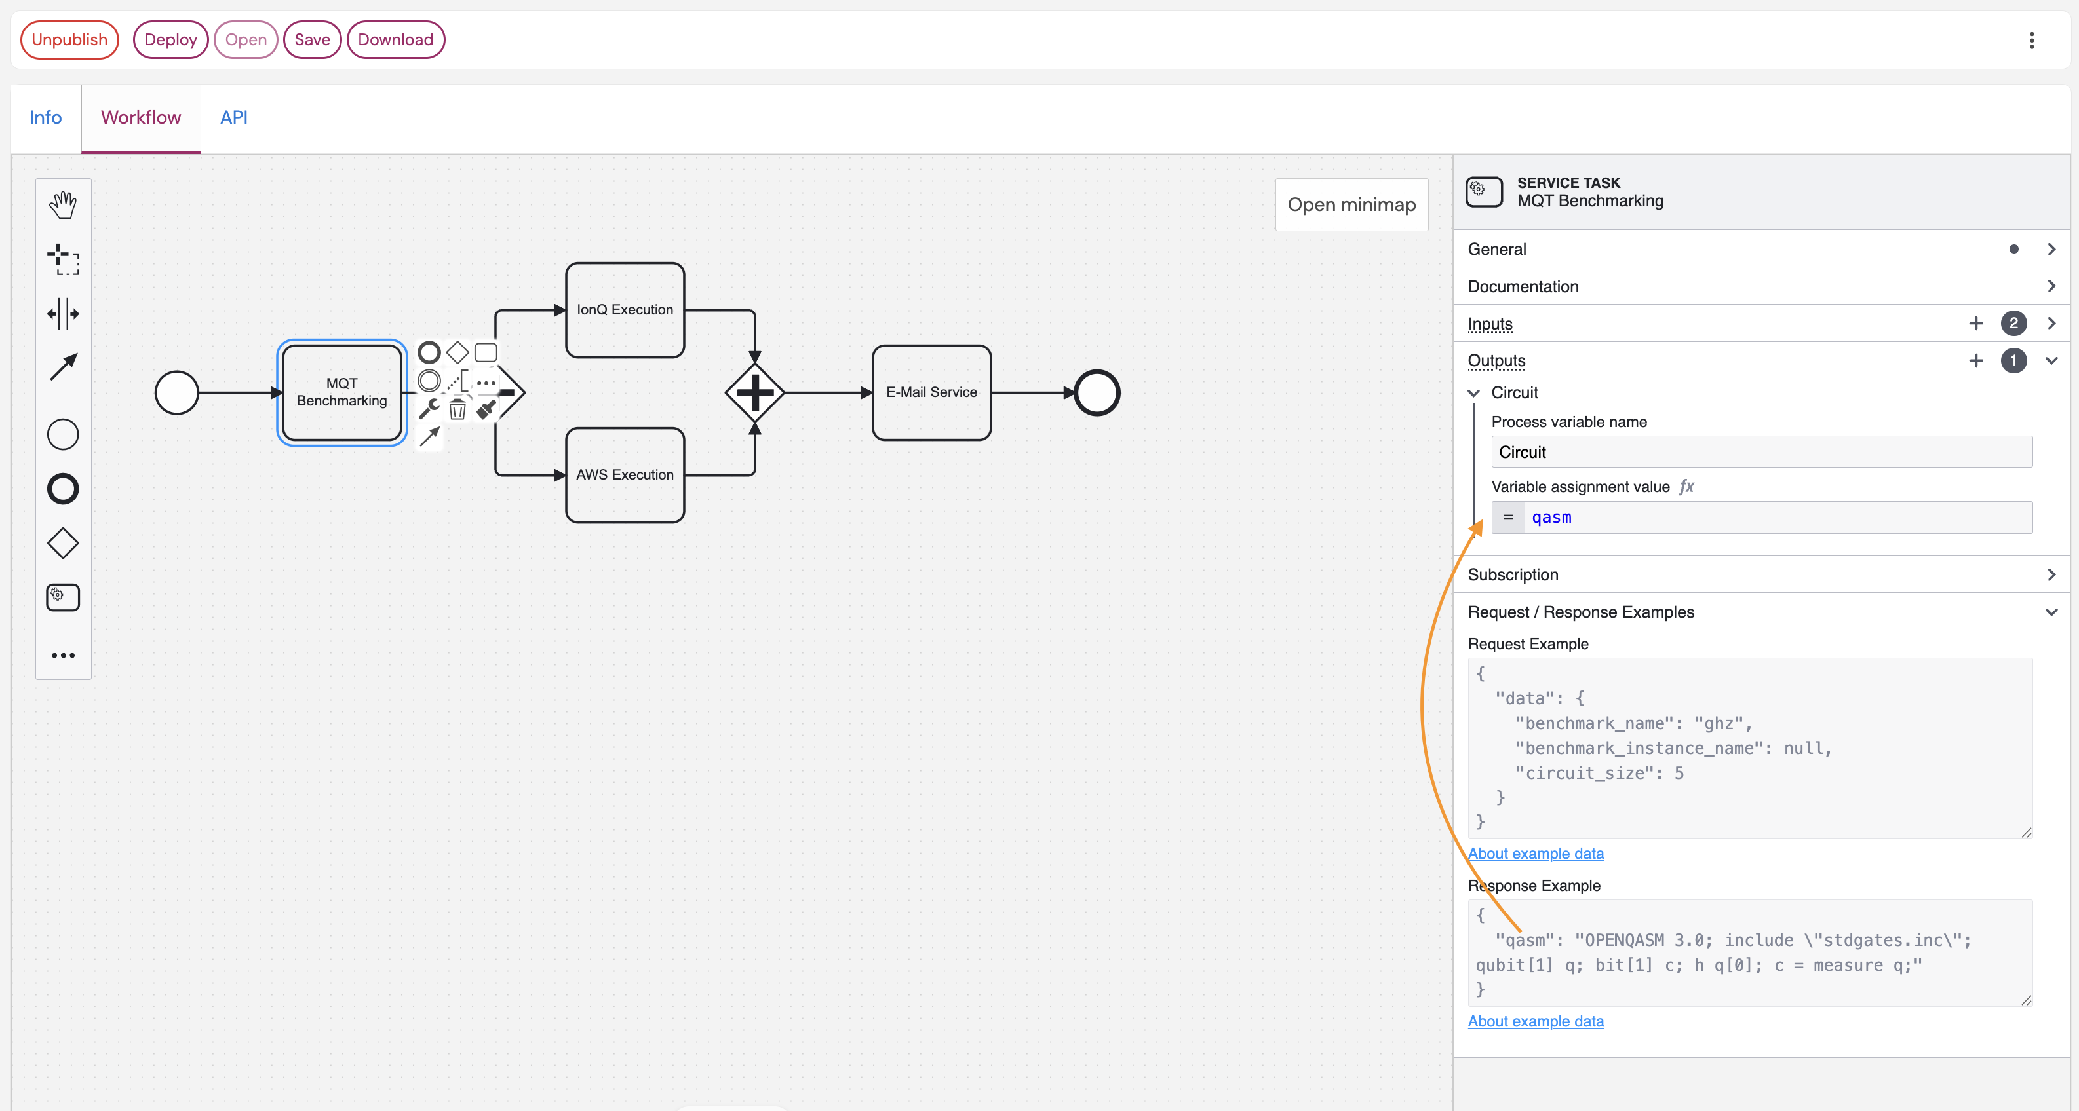Expand the Subscription section
The height and width of the screenshot is (1111, 2079).
coord(2051,574)
